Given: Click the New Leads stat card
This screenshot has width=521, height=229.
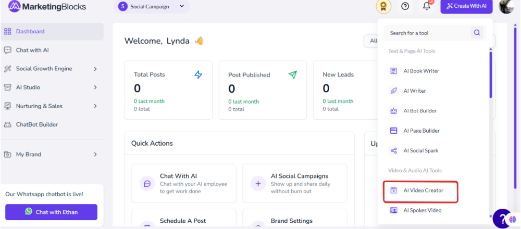Looking at the screenshot, I should pos(345,90).
